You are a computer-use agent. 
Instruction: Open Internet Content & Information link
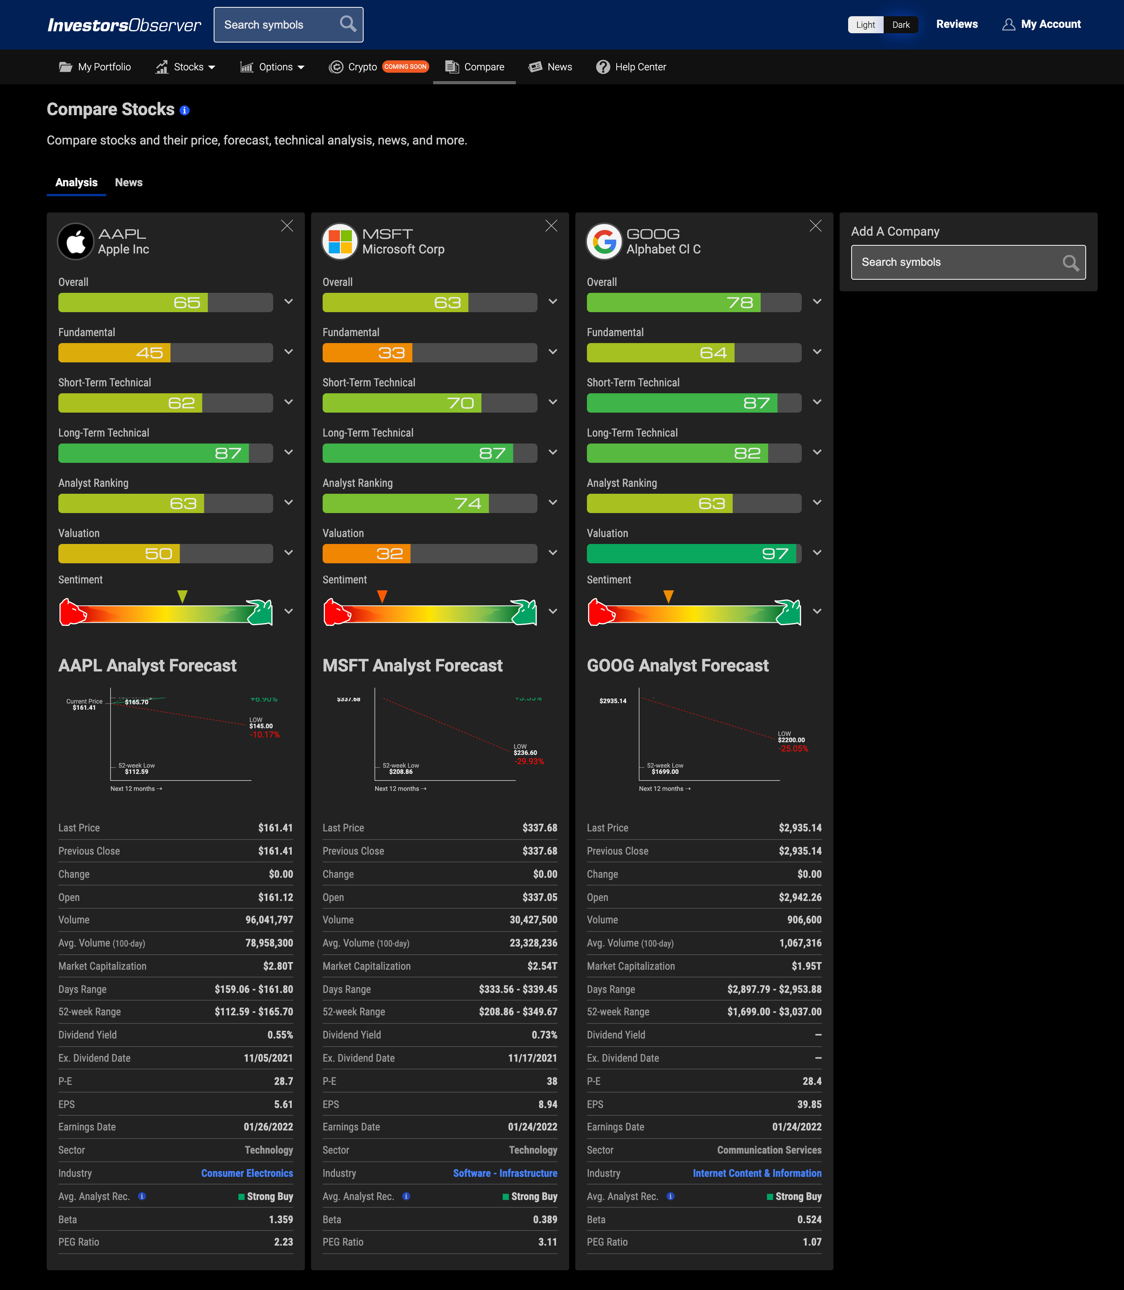click(757, 1173)
